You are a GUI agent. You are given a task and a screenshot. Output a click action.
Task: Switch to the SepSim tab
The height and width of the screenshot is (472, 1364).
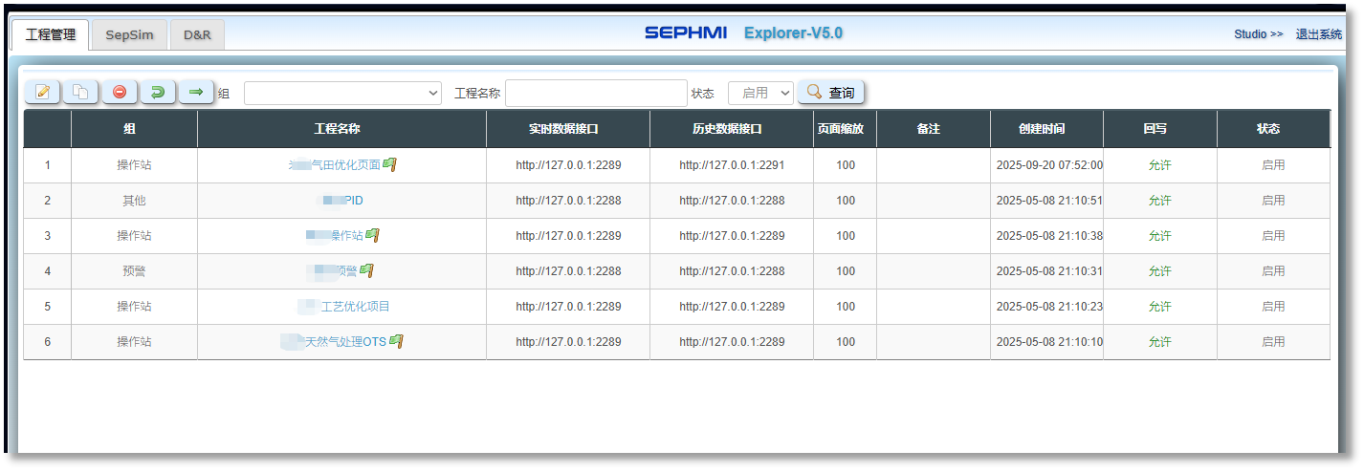129,34
